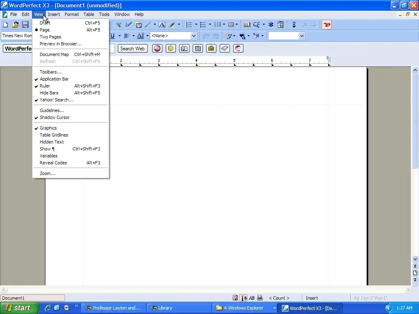Enable Table Gridlines in View menu

coord(71,135)
